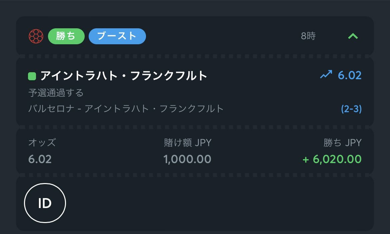Click the (2-3) score result

[351, 109]
